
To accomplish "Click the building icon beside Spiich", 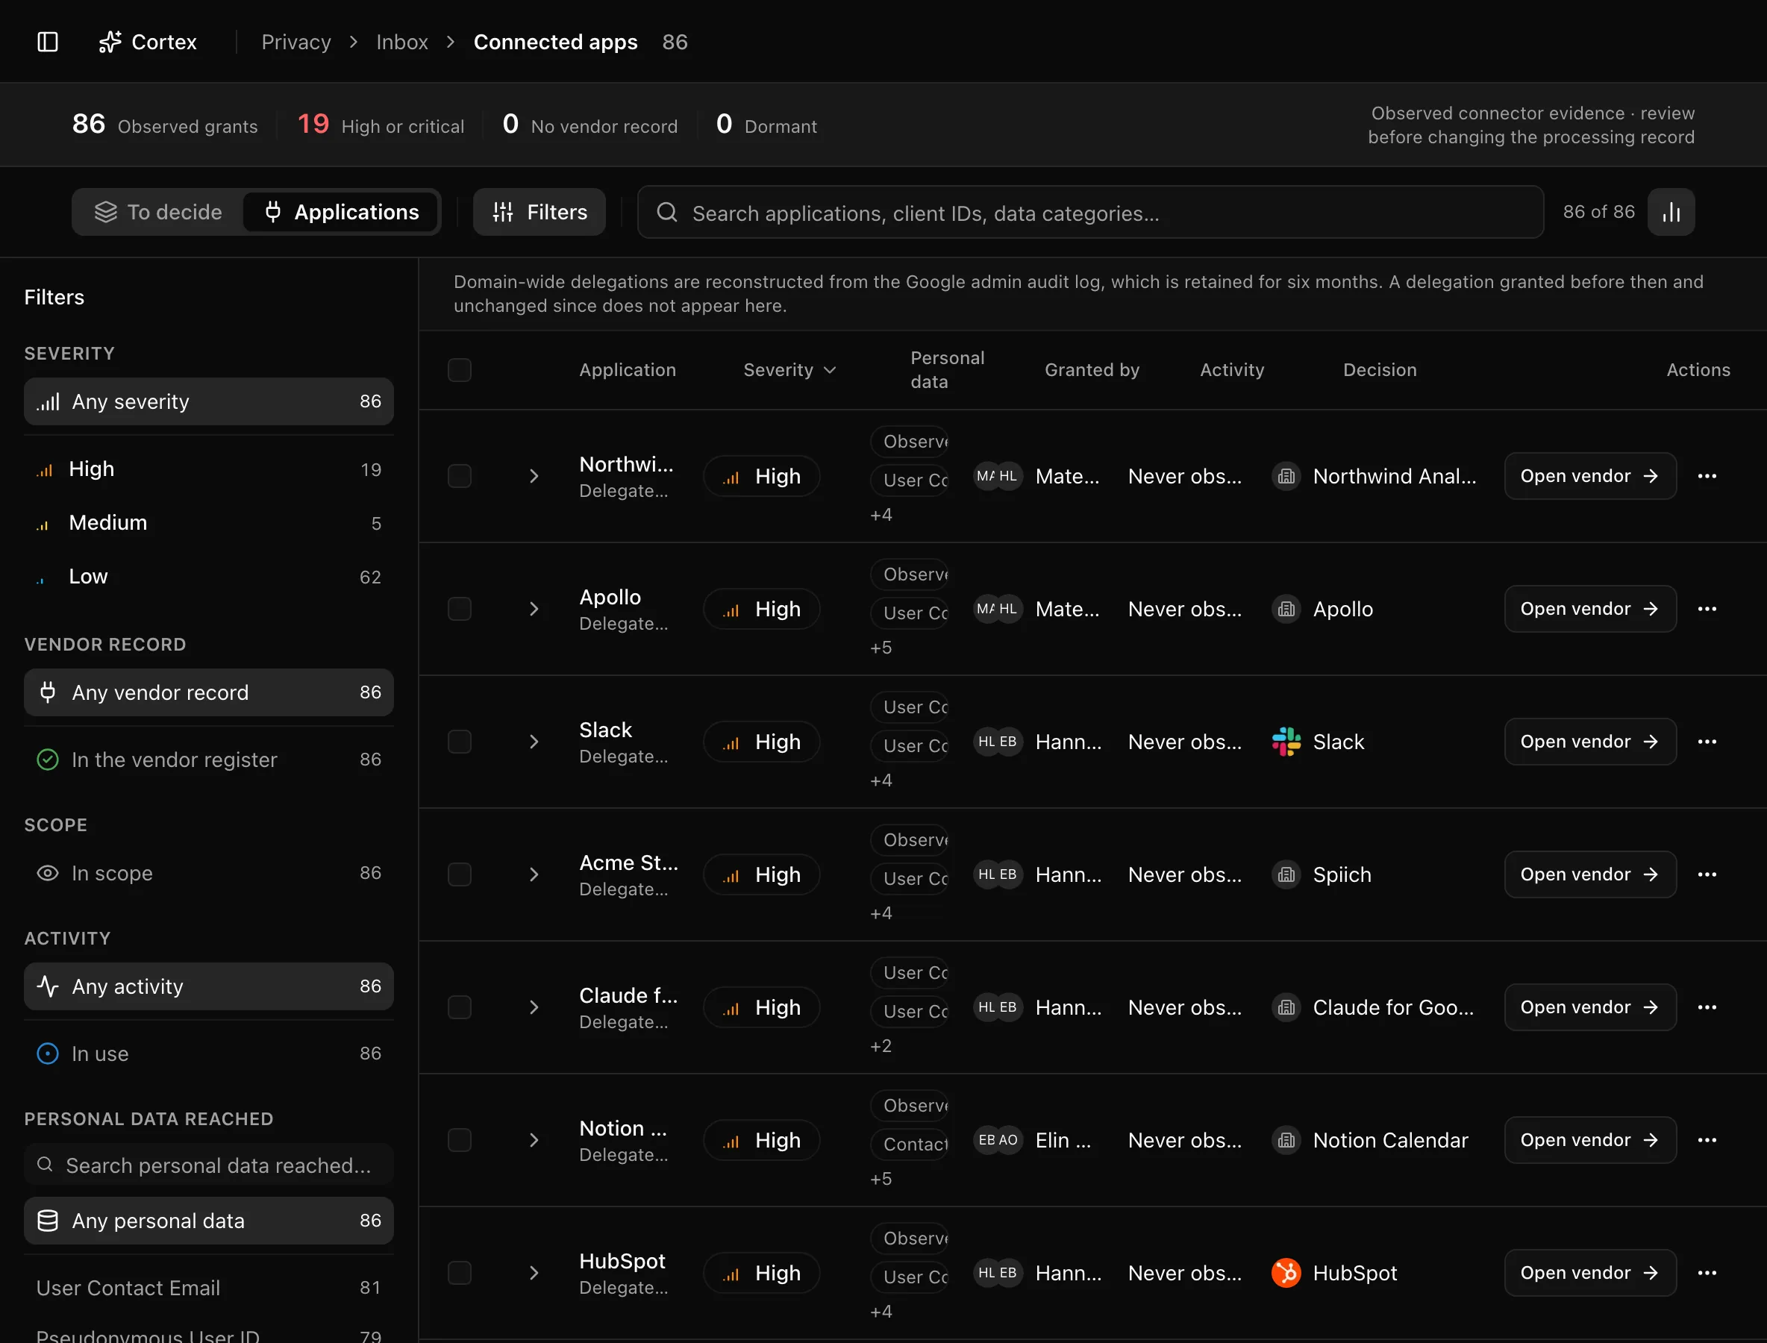I will [1286, 874].
